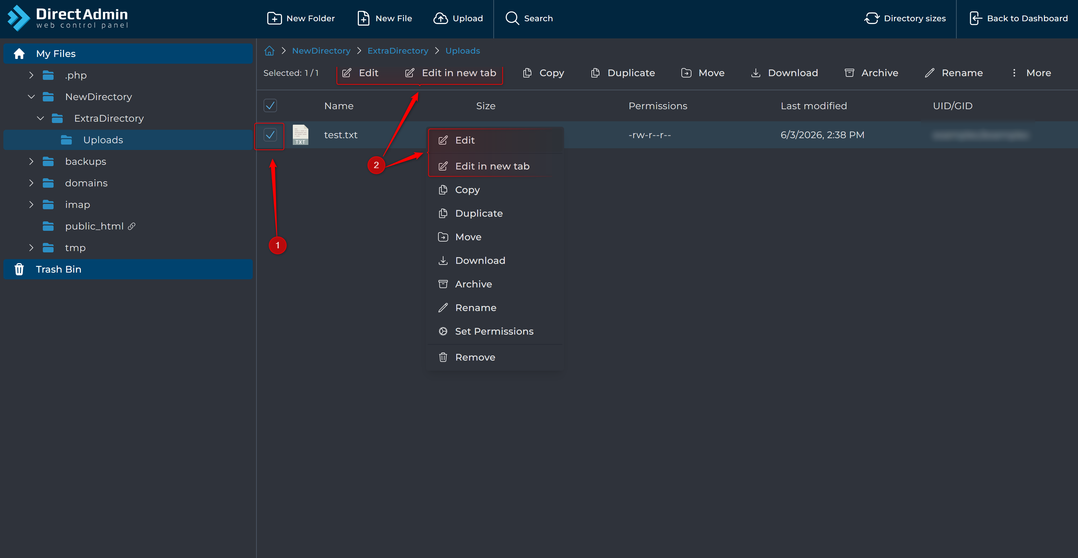The image size is (1078, 558).
Task: Click the .php folder icon
Action: click(x=48, y=75)
